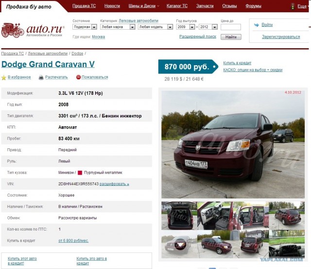This screenshot has width=311, height=269.
Task: Click the auto.ru carriage logo
Action: click(13, 30)
